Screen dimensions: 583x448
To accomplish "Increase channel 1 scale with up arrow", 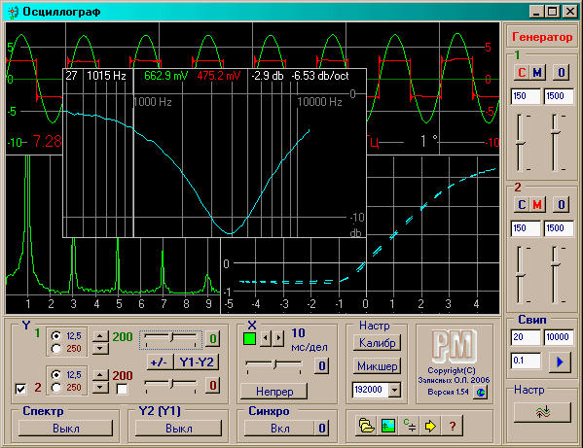I will 100,336.
